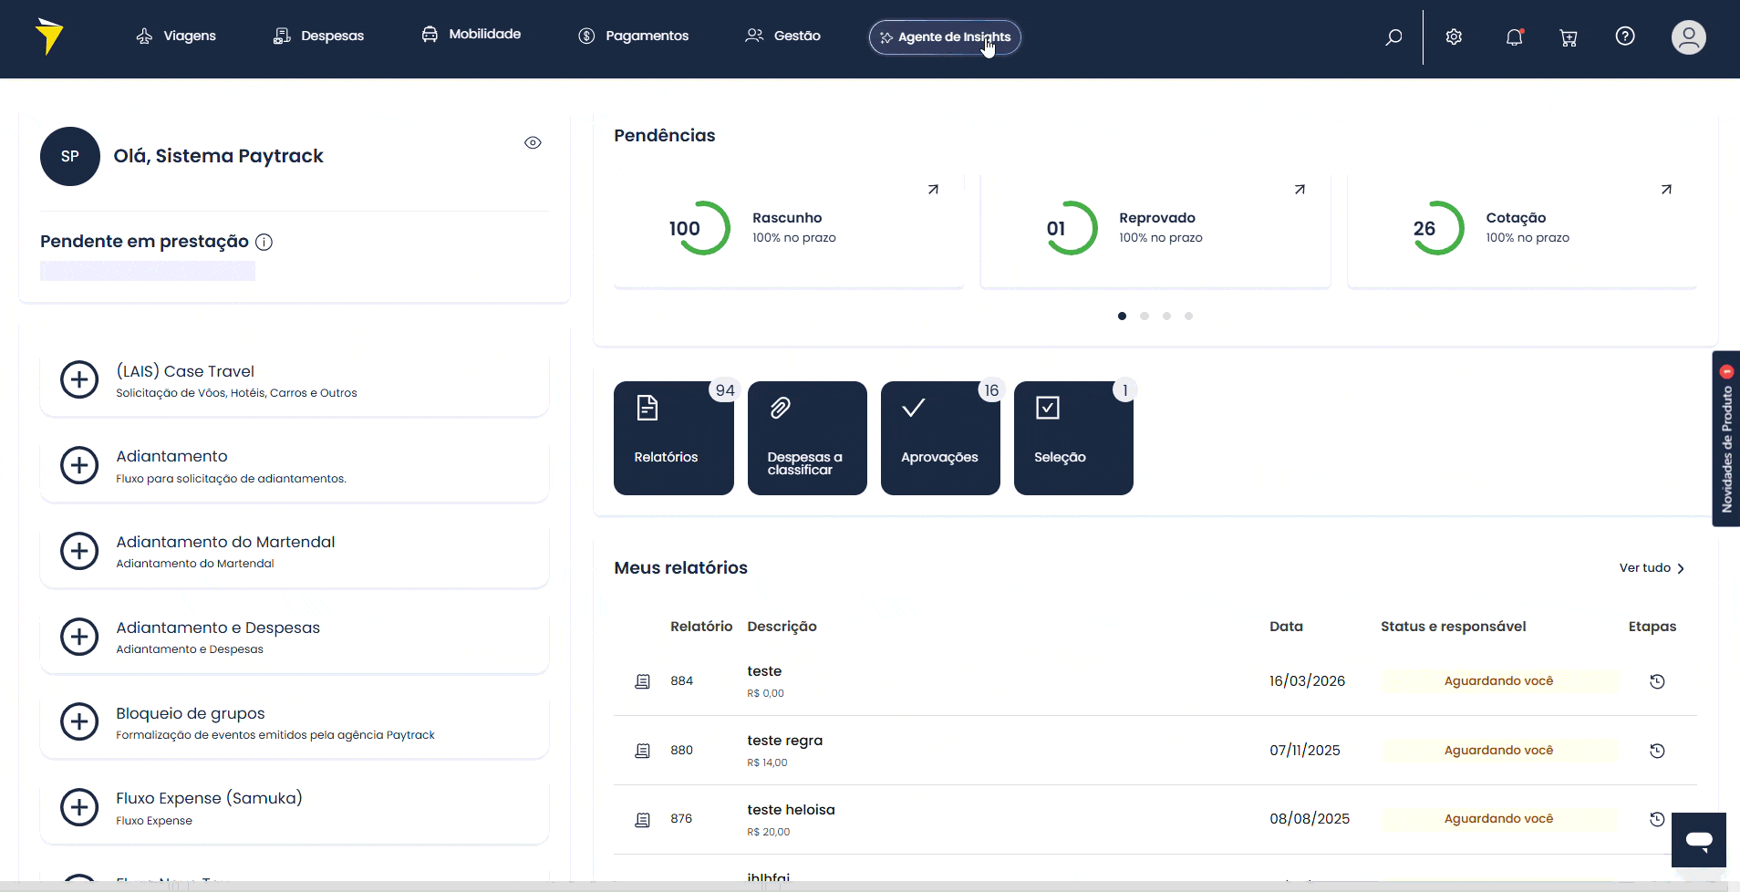Open report titled teste regra

[x=784, y=741]
